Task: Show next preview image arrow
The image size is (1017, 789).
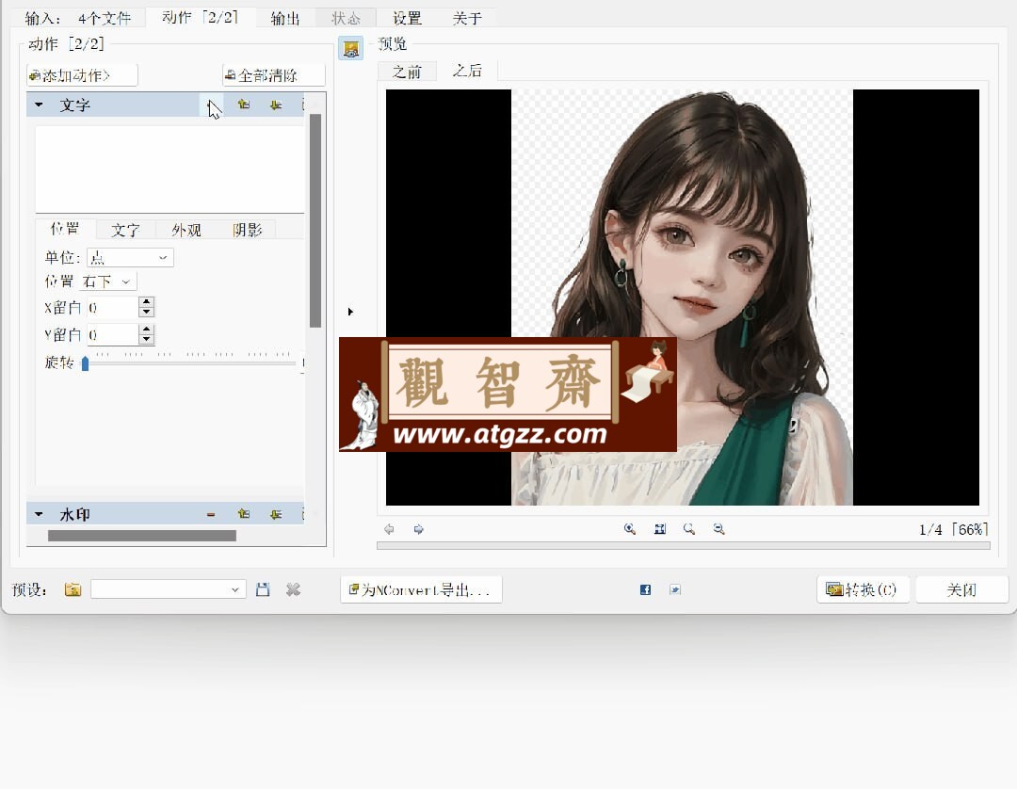Action: click(418, 529)
